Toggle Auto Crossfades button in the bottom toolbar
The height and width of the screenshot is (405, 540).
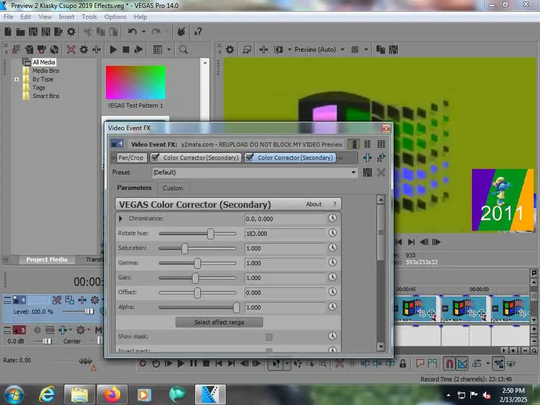coord(462,363)
